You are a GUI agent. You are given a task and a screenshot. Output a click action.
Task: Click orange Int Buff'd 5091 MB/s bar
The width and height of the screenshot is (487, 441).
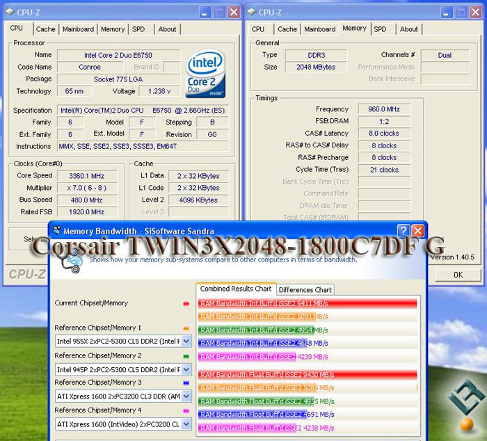pyautogui.click(x=257, y=316)
